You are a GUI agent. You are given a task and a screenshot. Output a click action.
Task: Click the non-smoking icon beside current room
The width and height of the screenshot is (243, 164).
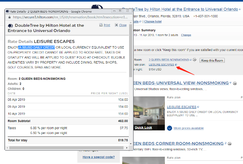click(194, 60)
